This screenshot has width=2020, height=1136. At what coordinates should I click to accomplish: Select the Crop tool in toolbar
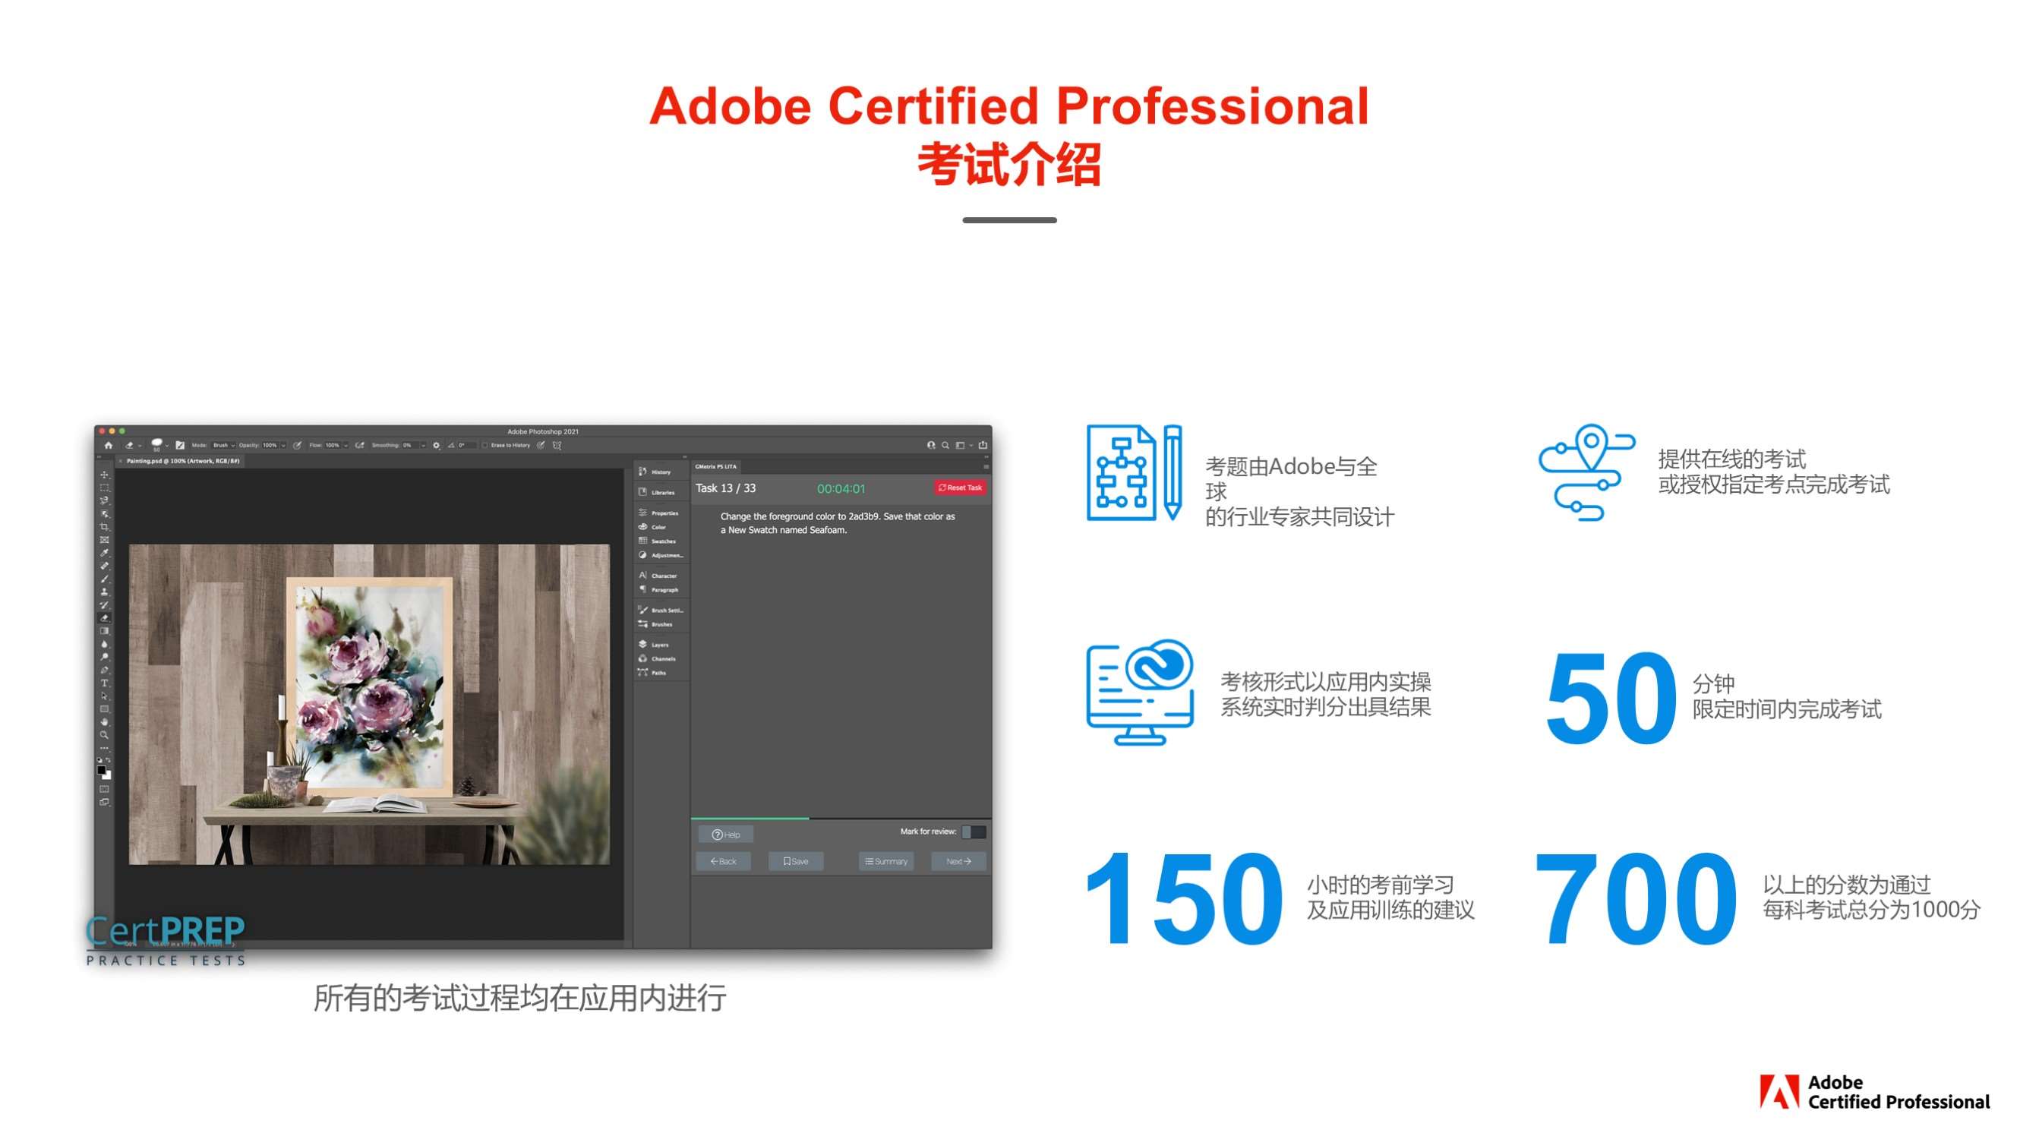click(104, 527)
